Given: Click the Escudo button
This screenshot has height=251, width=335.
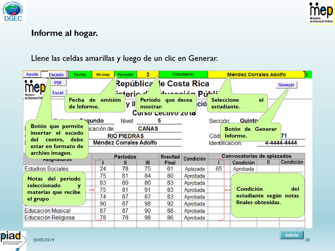Looking at the screenshot, I should tap(56, 75).
